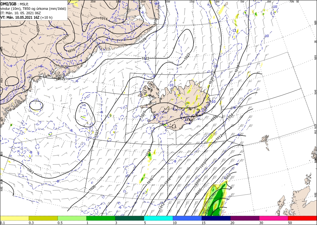317x225 pixels.
Task: Click the 'vindur (10m), T850 og úrkoma' line
Action: tap(33, 9)
